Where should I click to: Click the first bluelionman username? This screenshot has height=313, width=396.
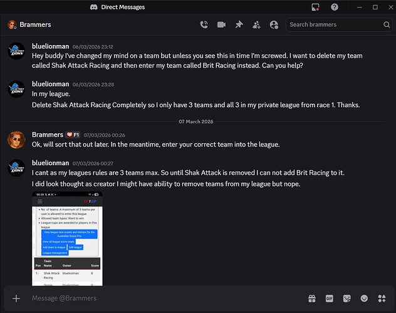51,46
